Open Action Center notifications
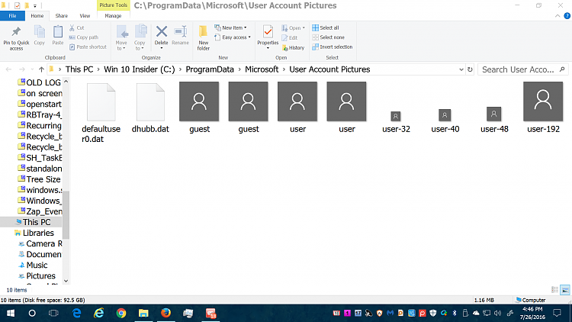This screenshot has width=572, height=322. coord(557,314)
